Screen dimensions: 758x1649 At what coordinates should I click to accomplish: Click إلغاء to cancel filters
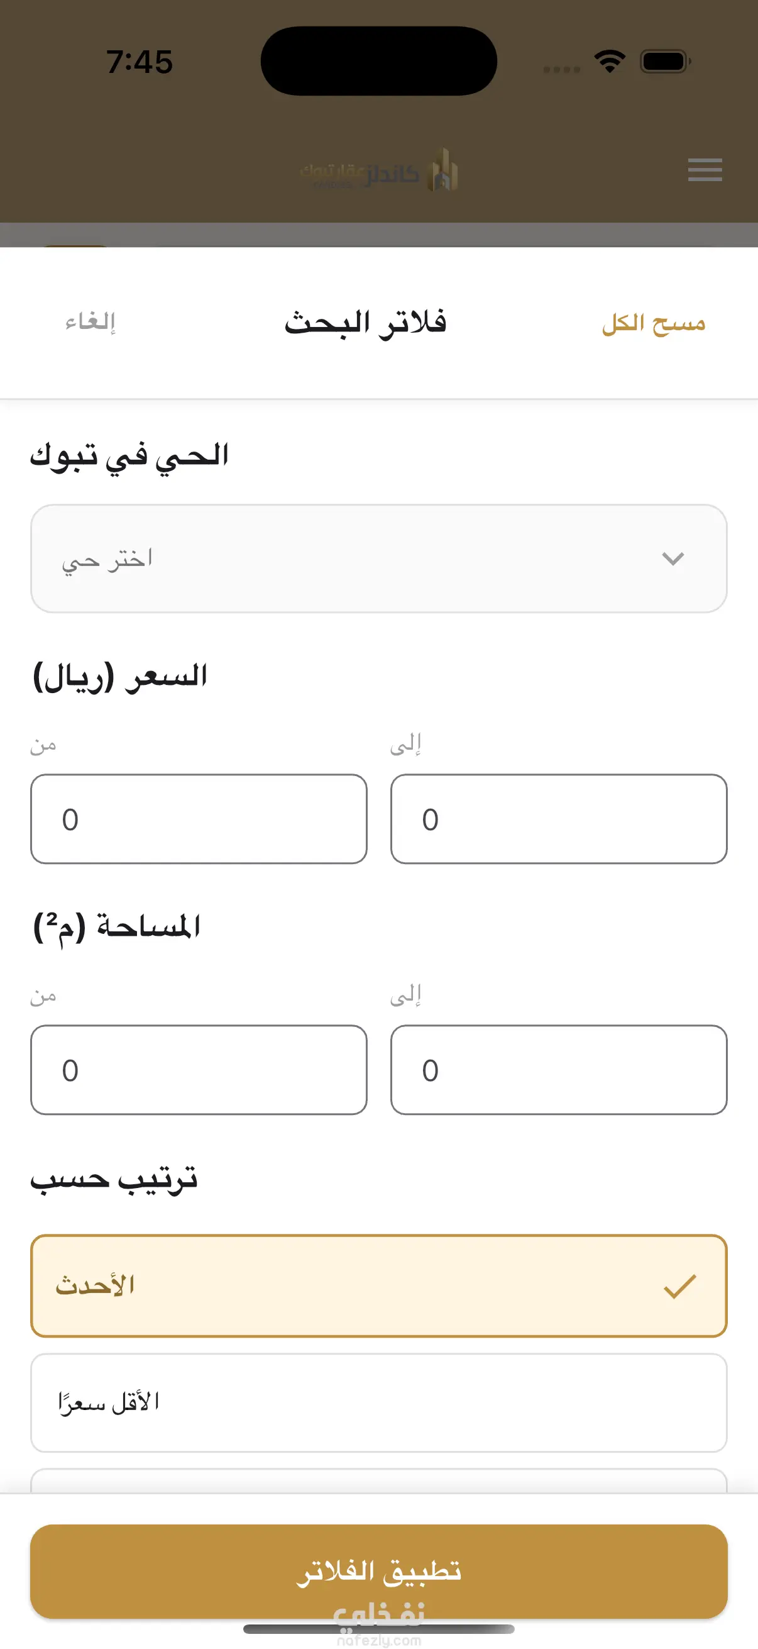90,322
